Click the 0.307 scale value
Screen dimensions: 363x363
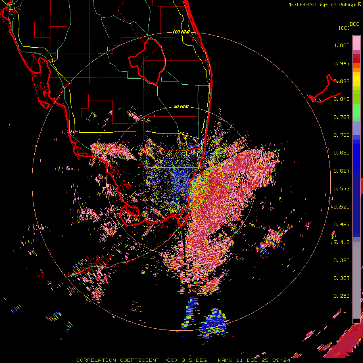pos(342,278)
